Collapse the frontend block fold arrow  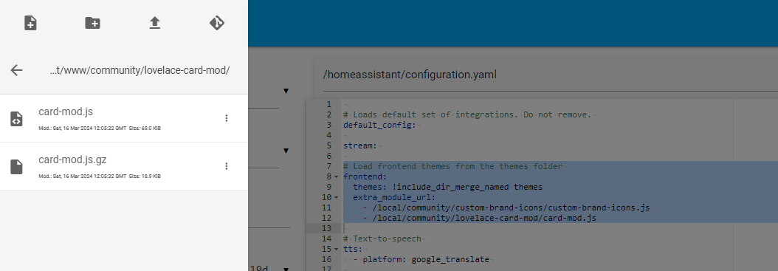coord(337,176)
